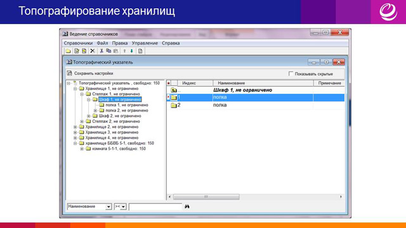Click the binoculars search icon

(x=187, y=206)
